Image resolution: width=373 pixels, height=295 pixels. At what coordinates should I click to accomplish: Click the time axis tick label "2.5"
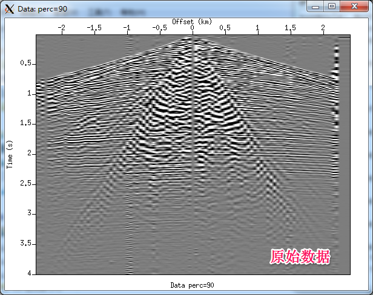[x=26, y=183]
